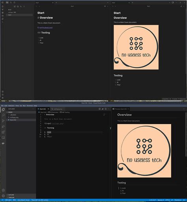
Task: Open more options in right Obsidian pane
Action: (x=184, y=6)
